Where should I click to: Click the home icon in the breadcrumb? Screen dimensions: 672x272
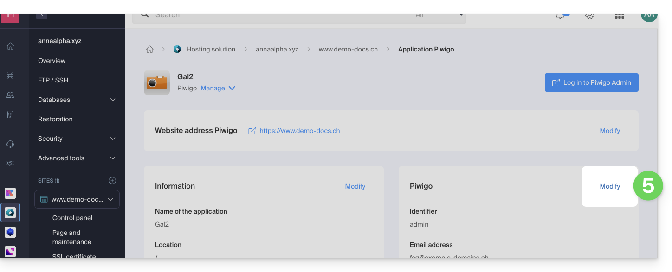[149, 49]
